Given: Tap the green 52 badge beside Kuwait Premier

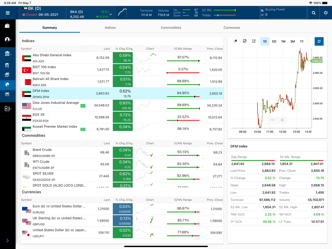Looking at the screenshot, I should pyautogui.click(x=83, y=129).
